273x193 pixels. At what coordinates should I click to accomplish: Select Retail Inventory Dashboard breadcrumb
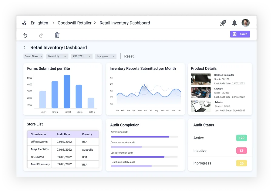click(125, 23)
